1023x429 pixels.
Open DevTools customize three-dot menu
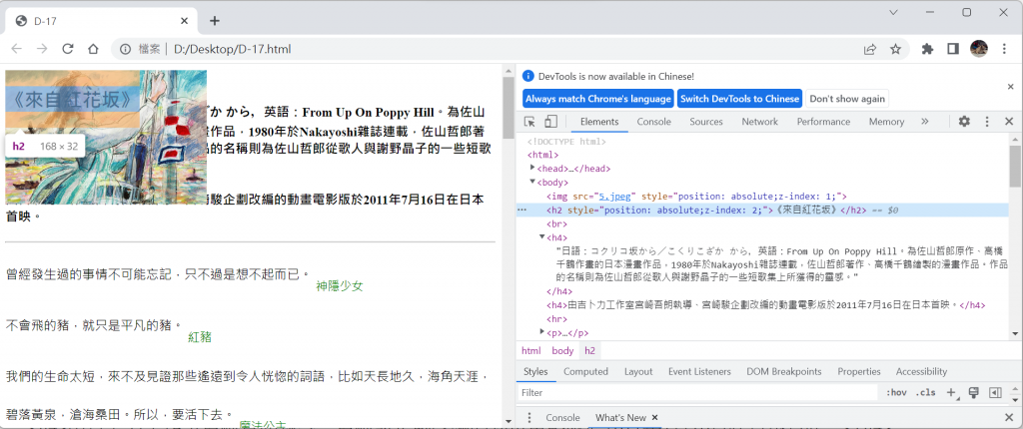[x=987, y=122]
